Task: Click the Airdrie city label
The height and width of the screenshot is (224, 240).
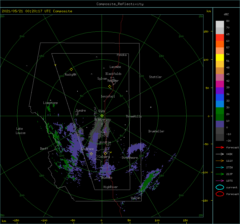Action: pyautogui.click(x=105, y=142)
